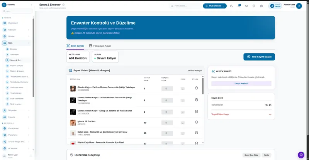Click the Ürünler box icon

point(5,36)
